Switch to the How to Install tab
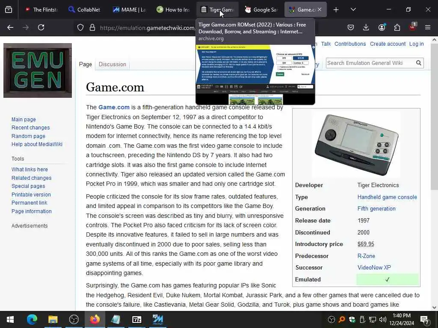Screen dimensions: 438x328 point(173,9)
